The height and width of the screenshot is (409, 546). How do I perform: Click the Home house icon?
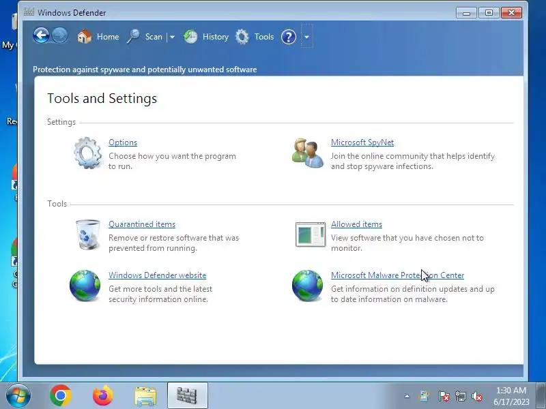84,37
